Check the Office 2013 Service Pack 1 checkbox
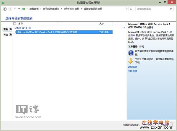The image size is (177, 131). click(x=14, y=32)
